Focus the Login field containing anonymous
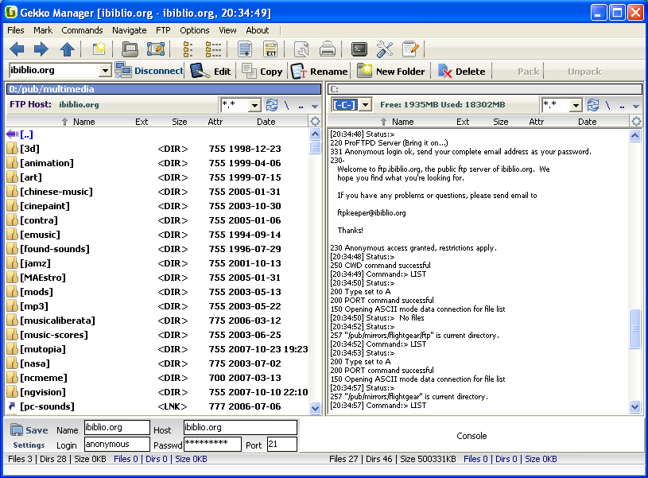The width and height of the screenshot is (648, 478). (x=117, y=444)
